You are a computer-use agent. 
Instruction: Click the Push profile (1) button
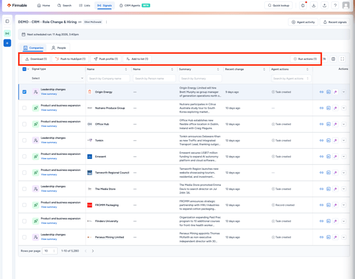pyautogui.click(x=106, y=59)
